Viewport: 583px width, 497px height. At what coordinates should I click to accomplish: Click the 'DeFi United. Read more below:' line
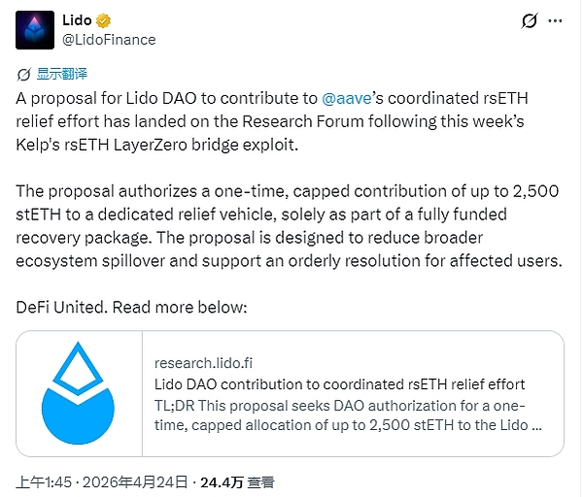131,307
